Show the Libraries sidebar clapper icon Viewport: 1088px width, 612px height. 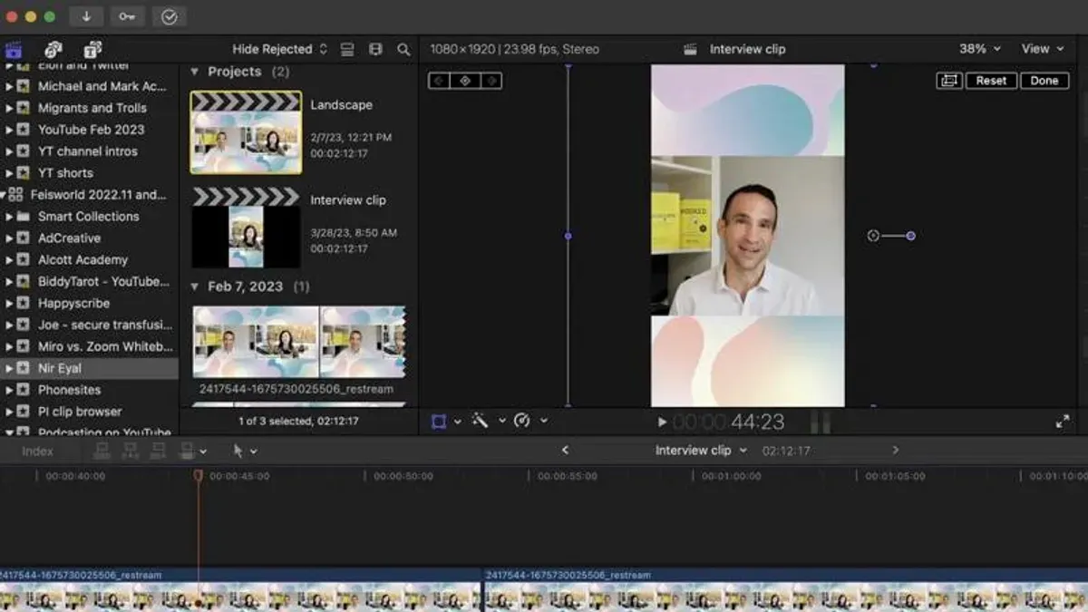click(x=14, y=49)
